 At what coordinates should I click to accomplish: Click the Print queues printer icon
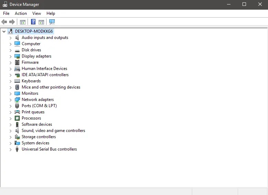[17, 112]
